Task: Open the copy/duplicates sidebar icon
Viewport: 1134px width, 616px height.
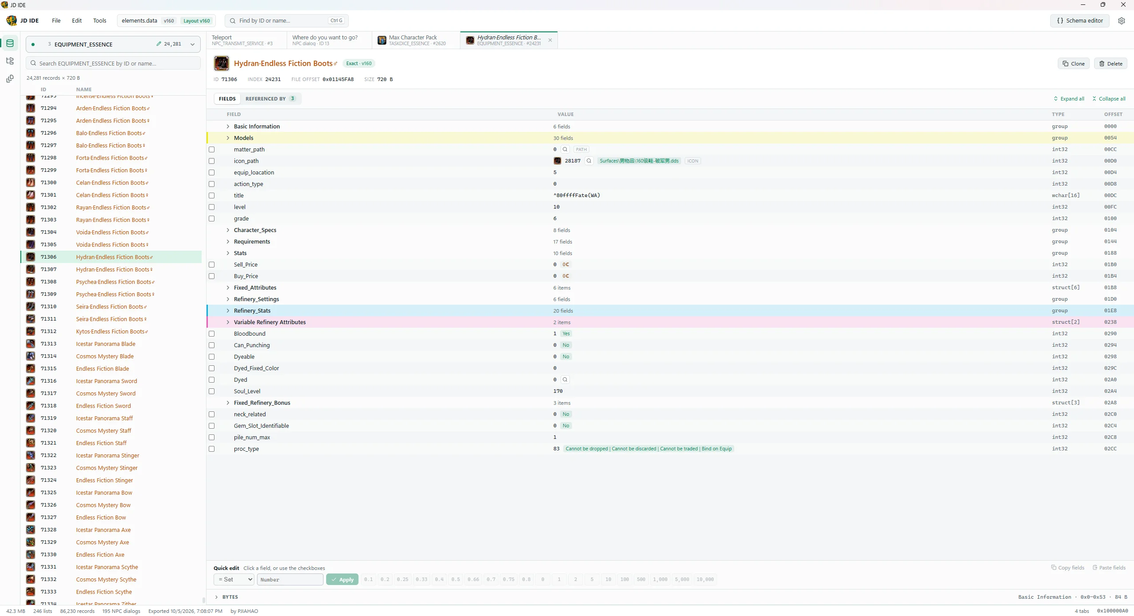Action: point(10,79)
